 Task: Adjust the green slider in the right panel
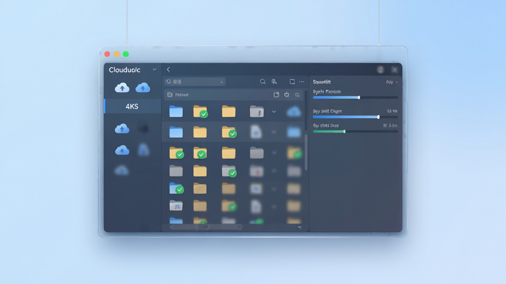[355, 131]
